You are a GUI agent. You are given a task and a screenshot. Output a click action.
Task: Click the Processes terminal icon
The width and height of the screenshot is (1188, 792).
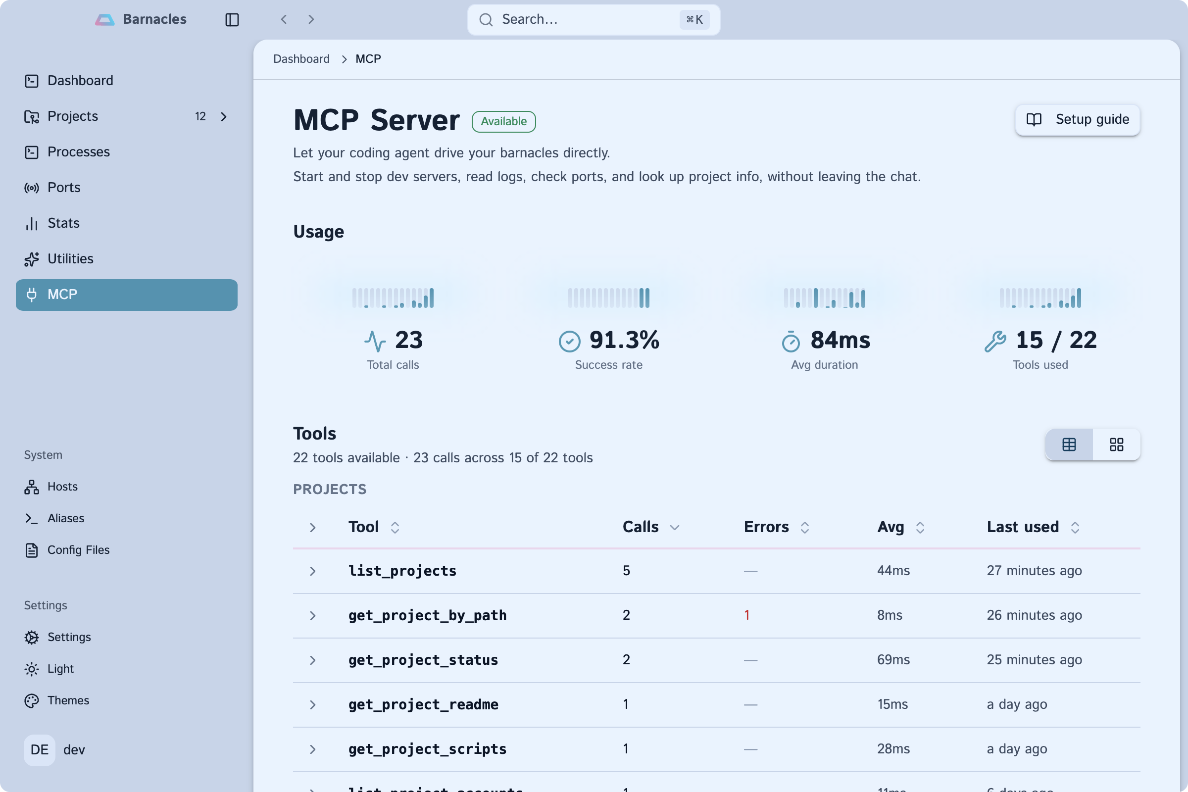coord(31,152)
